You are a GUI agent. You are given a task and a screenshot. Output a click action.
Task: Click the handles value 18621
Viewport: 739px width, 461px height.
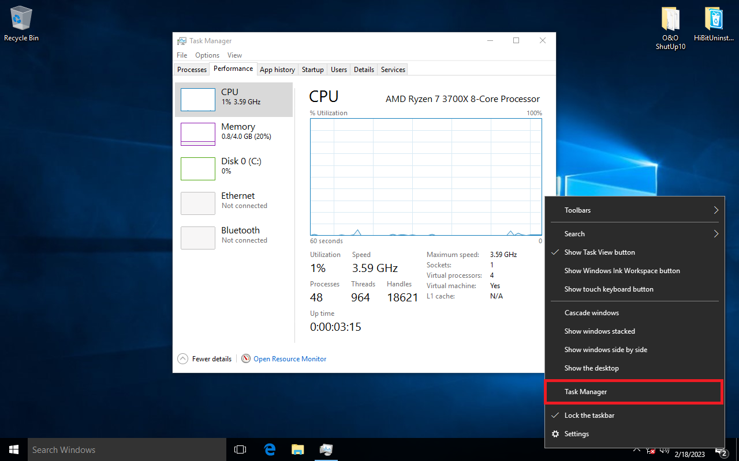[403, 298]
